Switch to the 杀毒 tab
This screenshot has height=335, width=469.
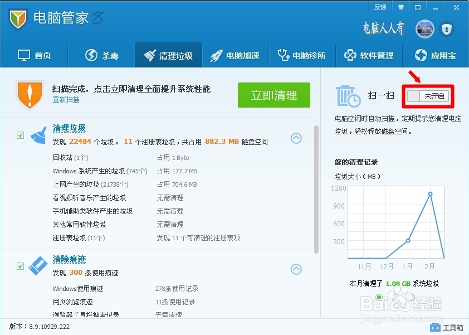pyautogui.click(x=102, y=55)
